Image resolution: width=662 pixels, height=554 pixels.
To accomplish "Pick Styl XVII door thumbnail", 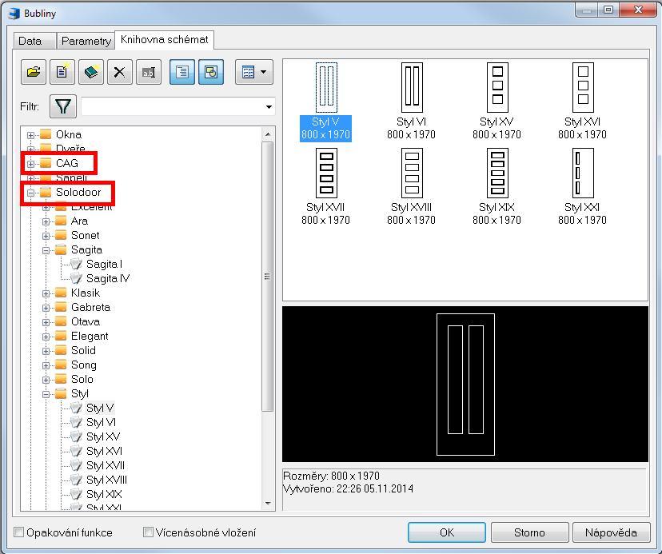I will pos(326,173).
